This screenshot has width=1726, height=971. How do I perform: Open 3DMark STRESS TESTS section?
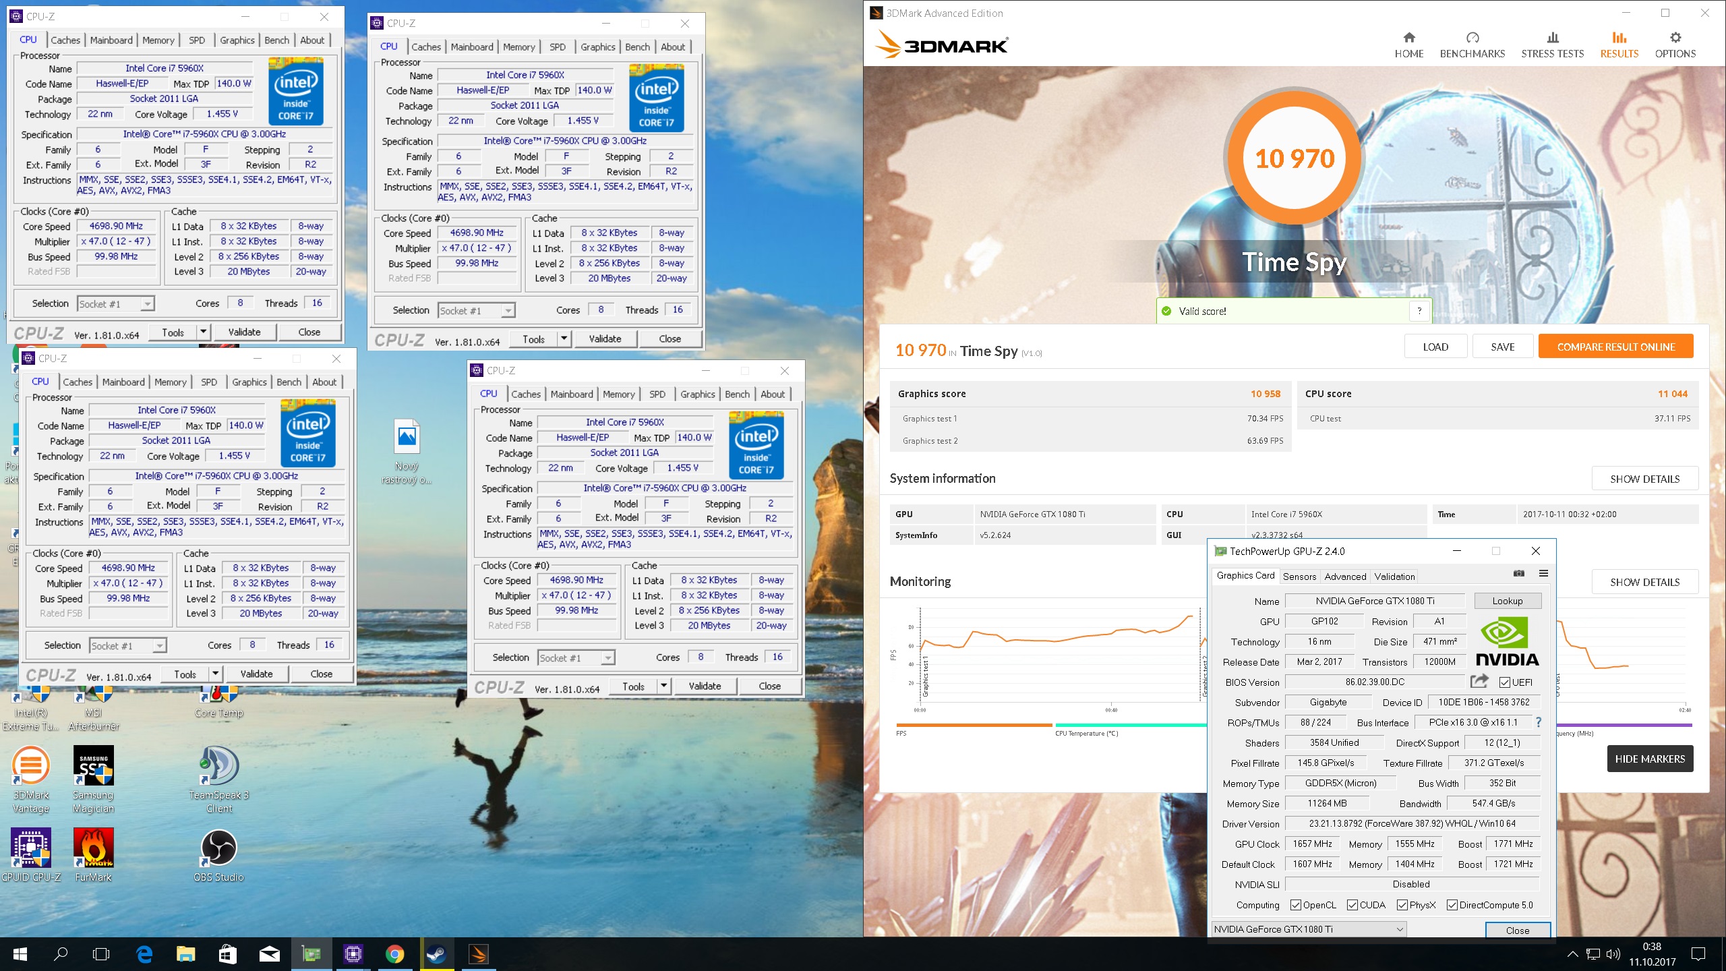[x=1552, y=45]
